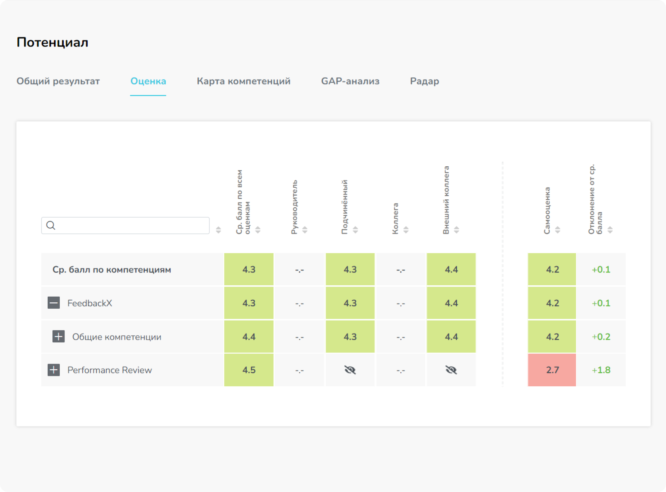Click the search magnifier icon
Image resolution: width=666 pixels, height=492 pixels.
coord(51,225)
